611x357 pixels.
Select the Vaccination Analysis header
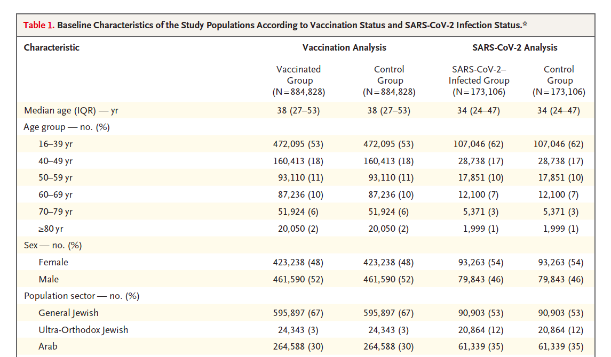pyautogui.click(x=344, y=47)
